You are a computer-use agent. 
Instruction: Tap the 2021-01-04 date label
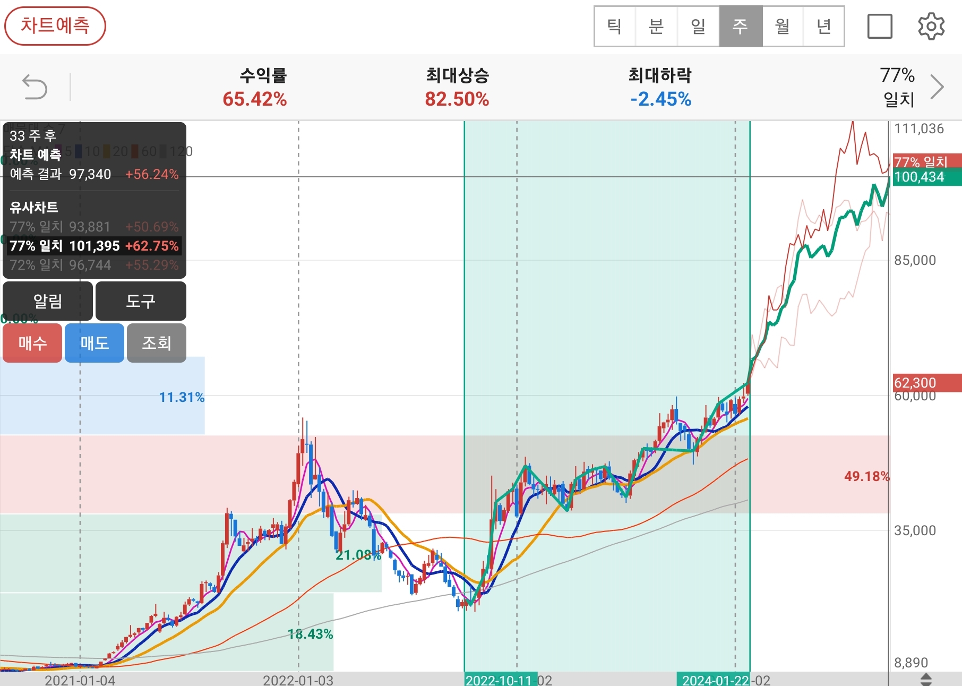tap(80, 680)
